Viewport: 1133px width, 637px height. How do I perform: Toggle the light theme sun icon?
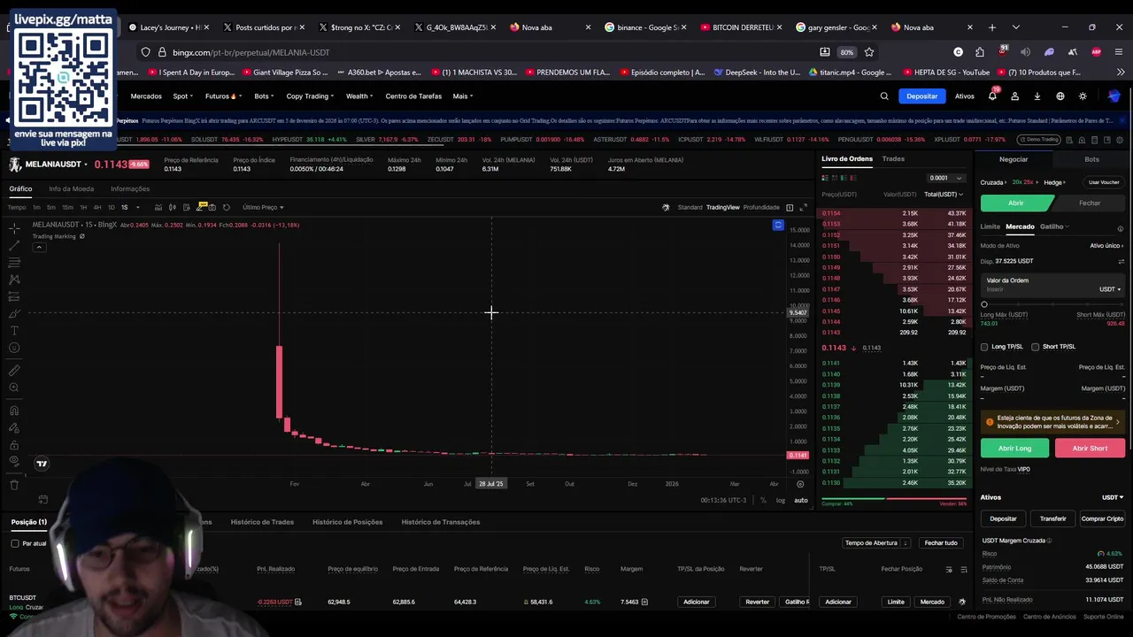pyautogui.click(x=1083, y=96)
